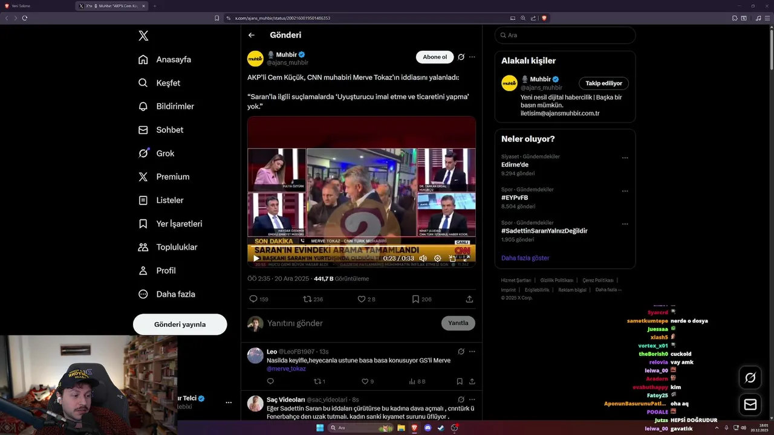This screenshot has width=774, height=435.
Task: Open the @merve_tokaz mention link
Action: click(286, 369)
